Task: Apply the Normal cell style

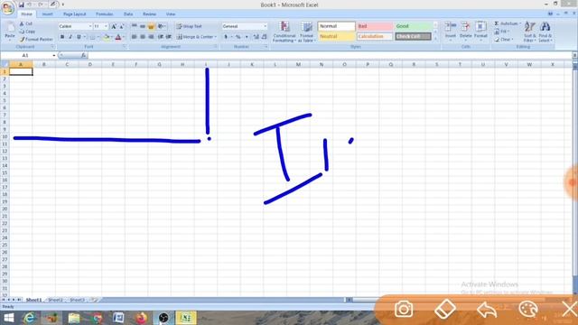Action: 337,26
